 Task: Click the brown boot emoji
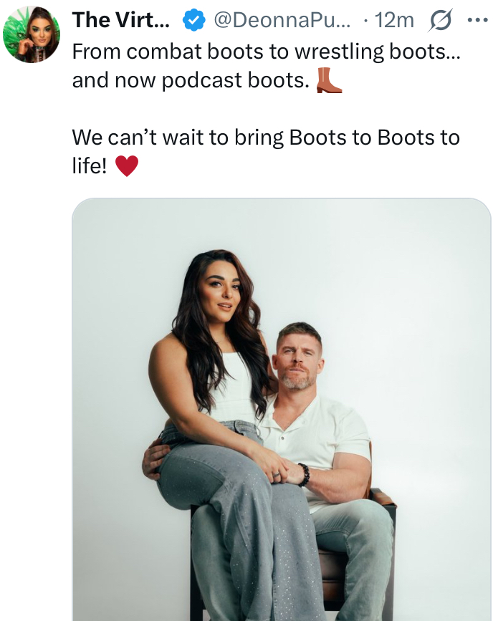coord(328,80)
